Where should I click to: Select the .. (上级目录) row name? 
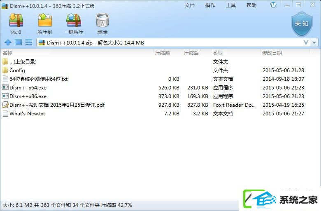coord(23,61)
